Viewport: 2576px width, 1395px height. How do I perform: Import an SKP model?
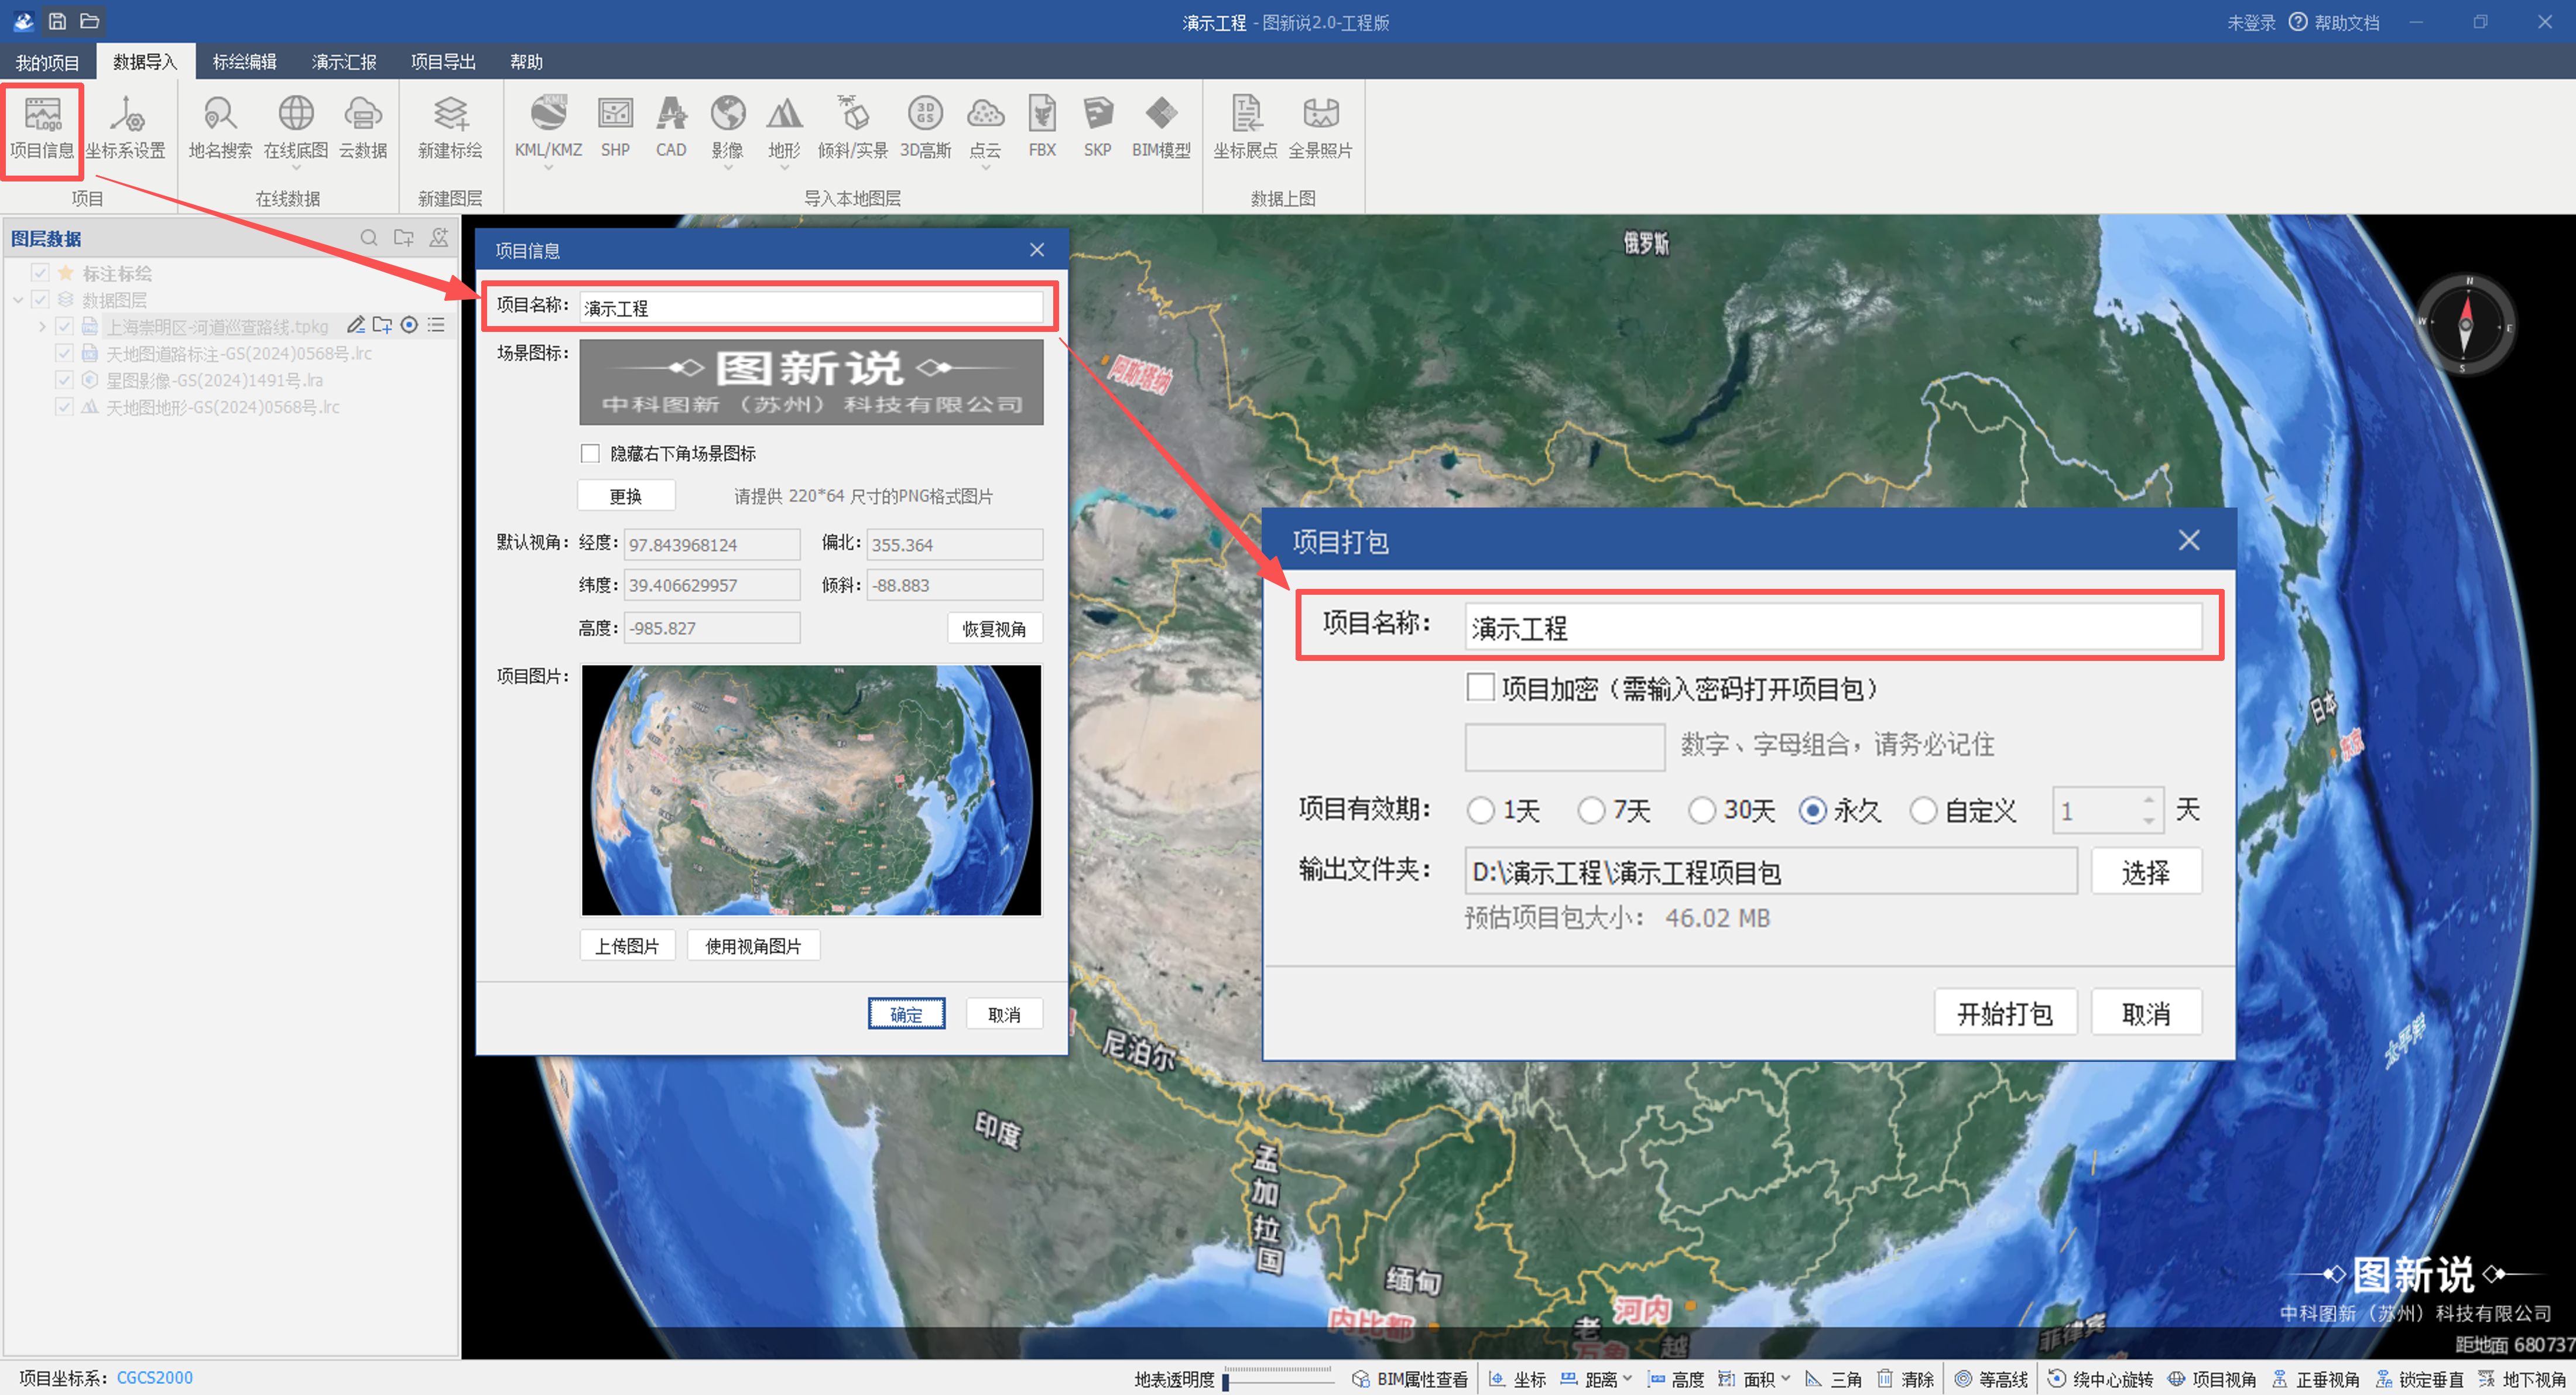1097,128
